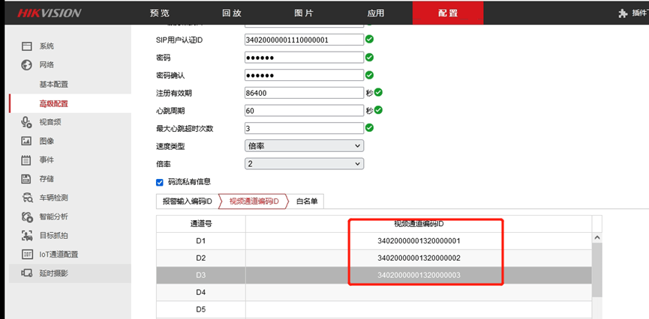
Task: Select 基本配置 under network
Action: coord(54,85)
